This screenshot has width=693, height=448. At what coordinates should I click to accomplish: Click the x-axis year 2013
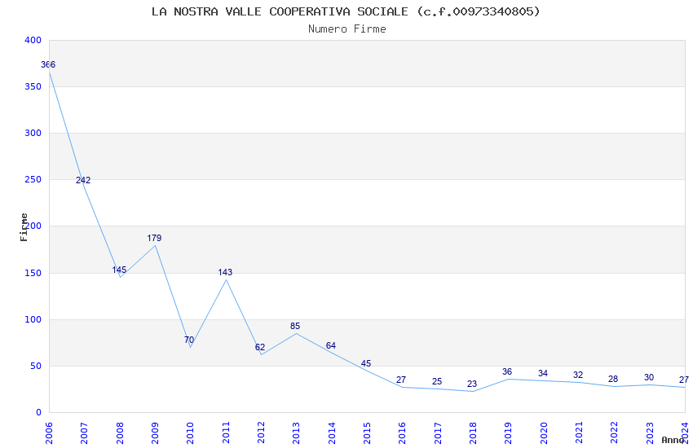(x=296, y=433)
